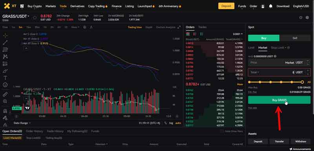314x151 pixels.
Task: Open the Trade menu
Action: 63,6
